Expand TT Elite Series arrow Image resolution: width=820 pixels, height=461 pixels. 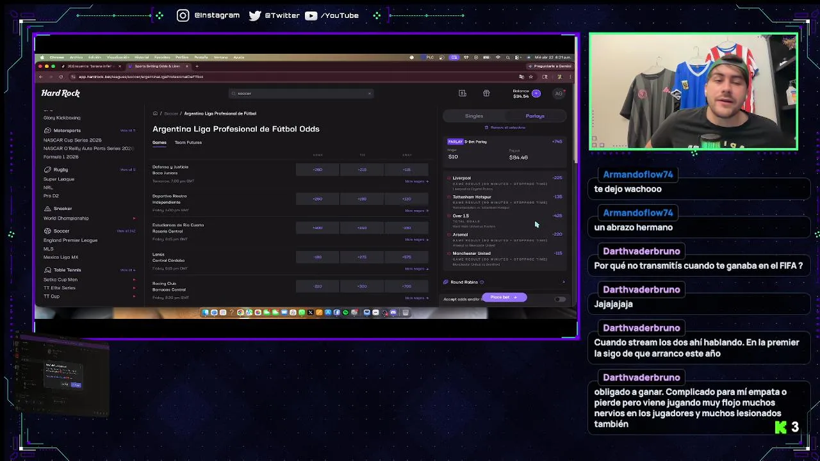coord(134,288)
